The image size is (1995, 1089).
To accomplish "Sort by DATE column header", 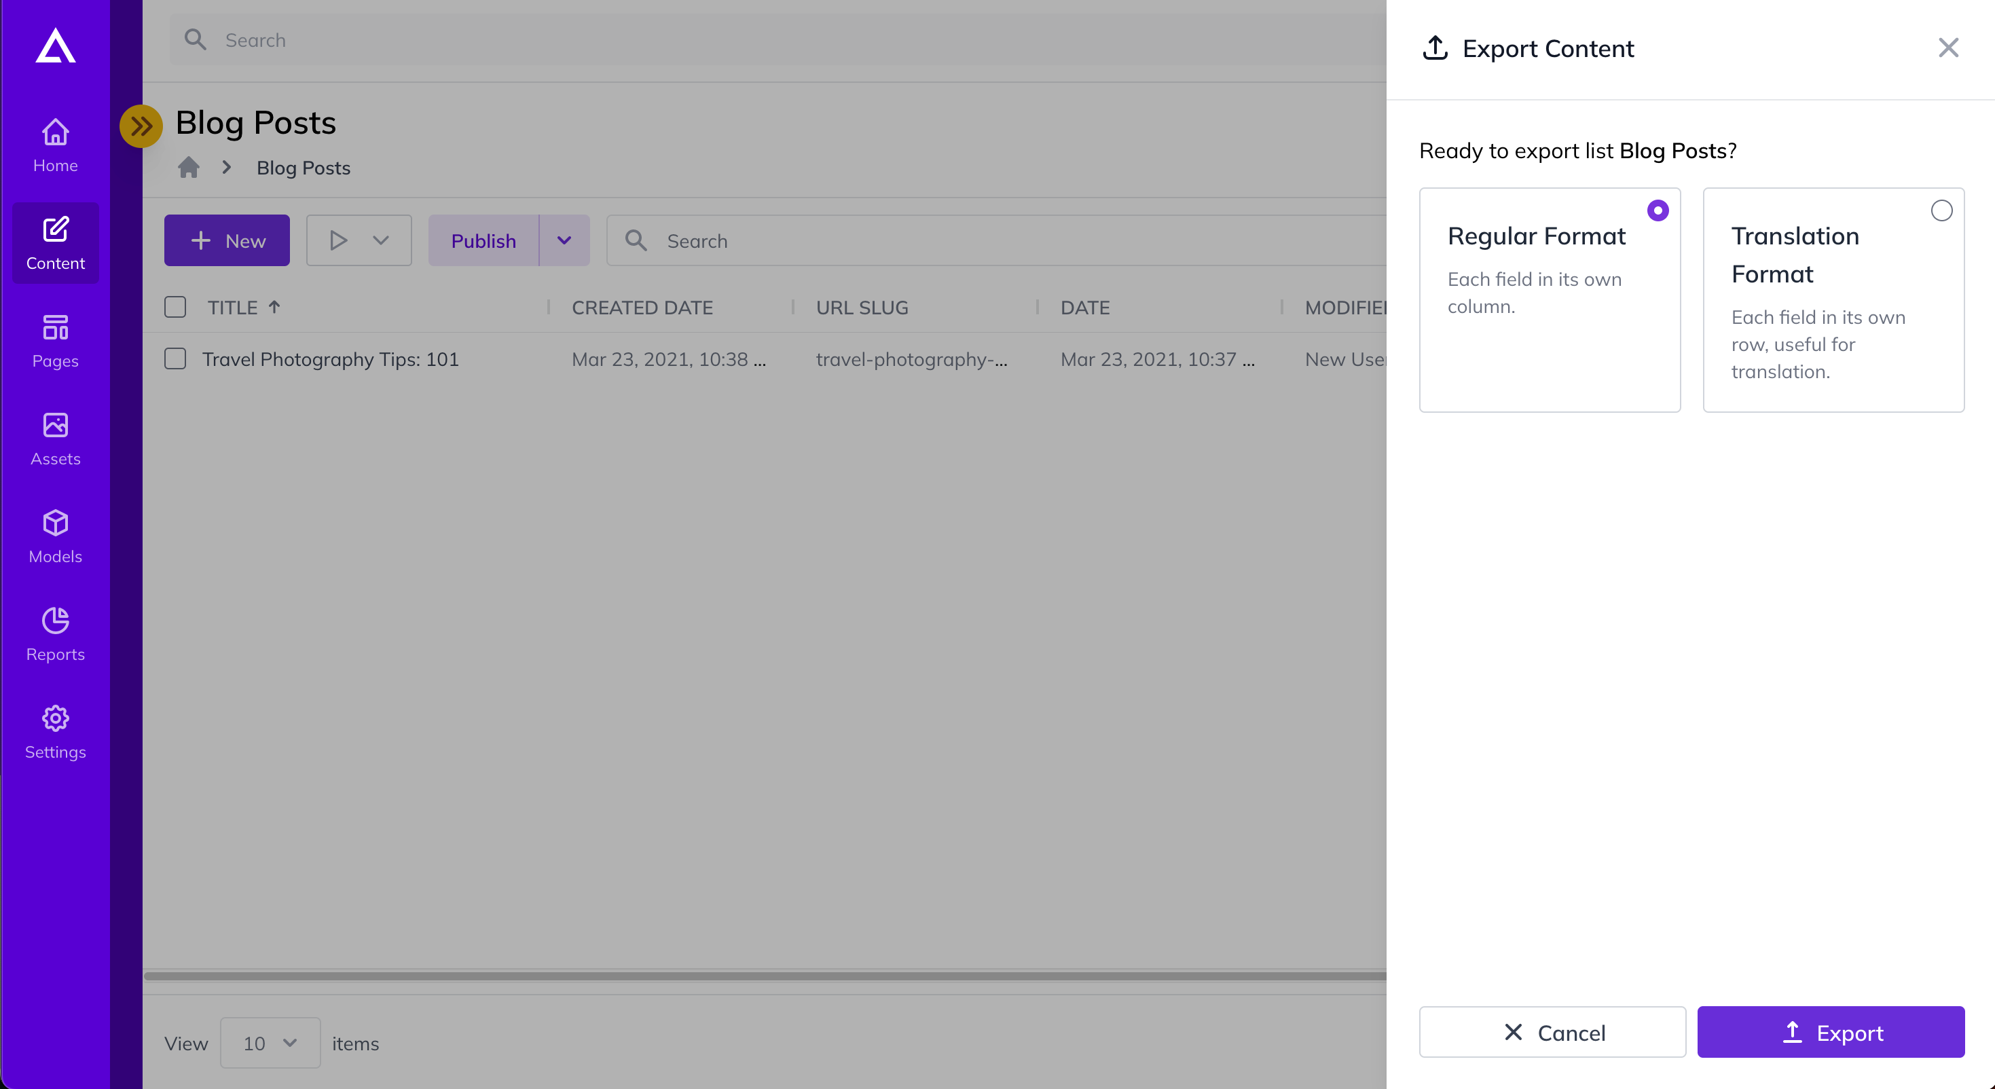I will click(x=1085, y=308).
